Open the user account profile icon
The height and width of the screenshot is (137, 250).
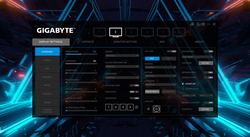point(198,24)
